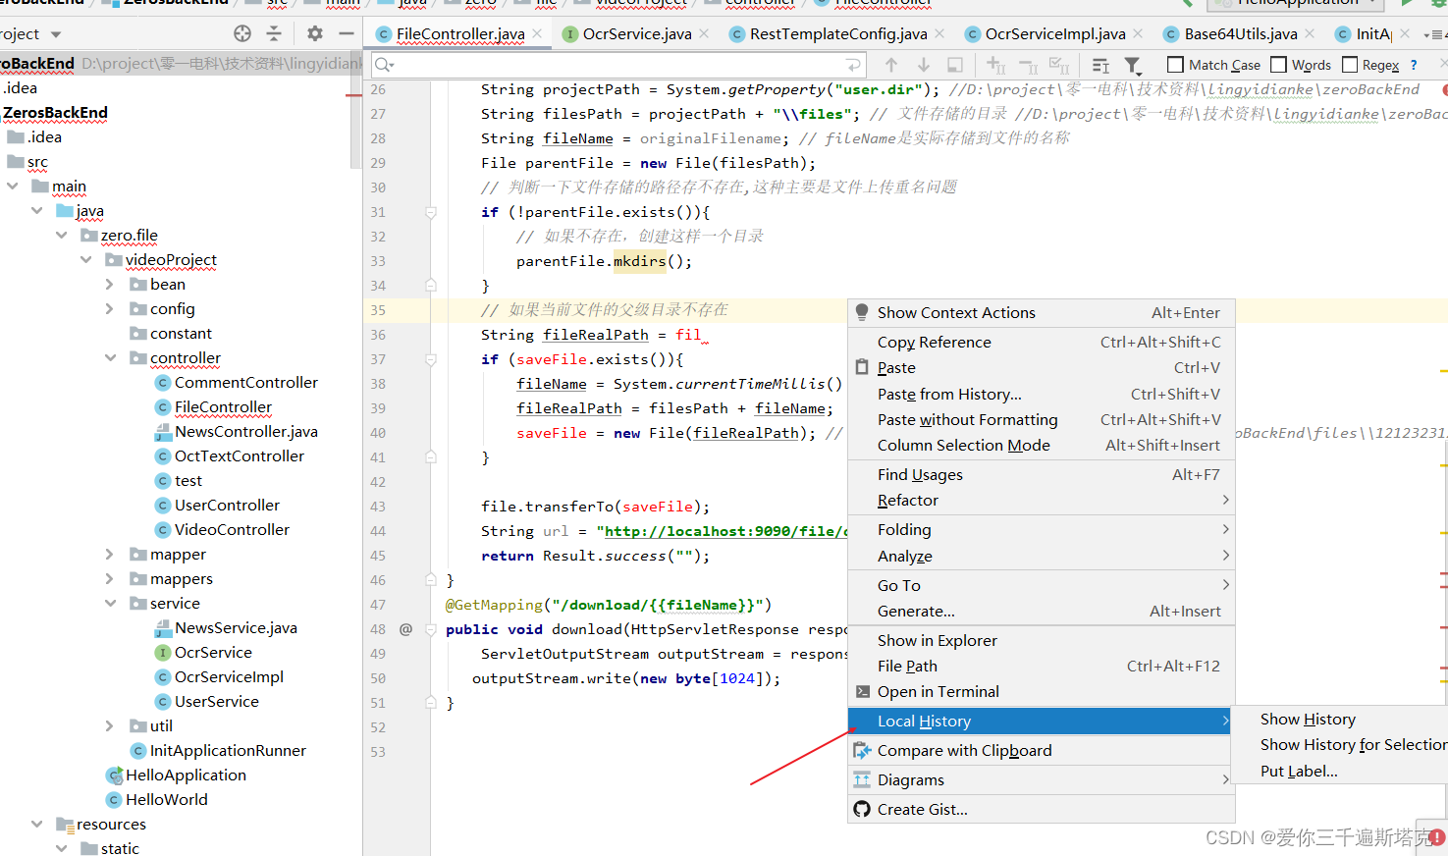
Task: Select Column Selection Mode
Action: pyautogui.click(x=1042, y=446)
